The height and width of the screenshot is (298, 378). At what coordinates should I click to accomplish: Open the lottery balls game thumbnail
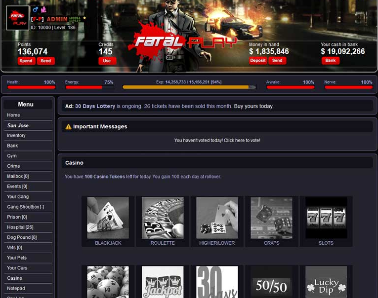(x=108, y=282)
